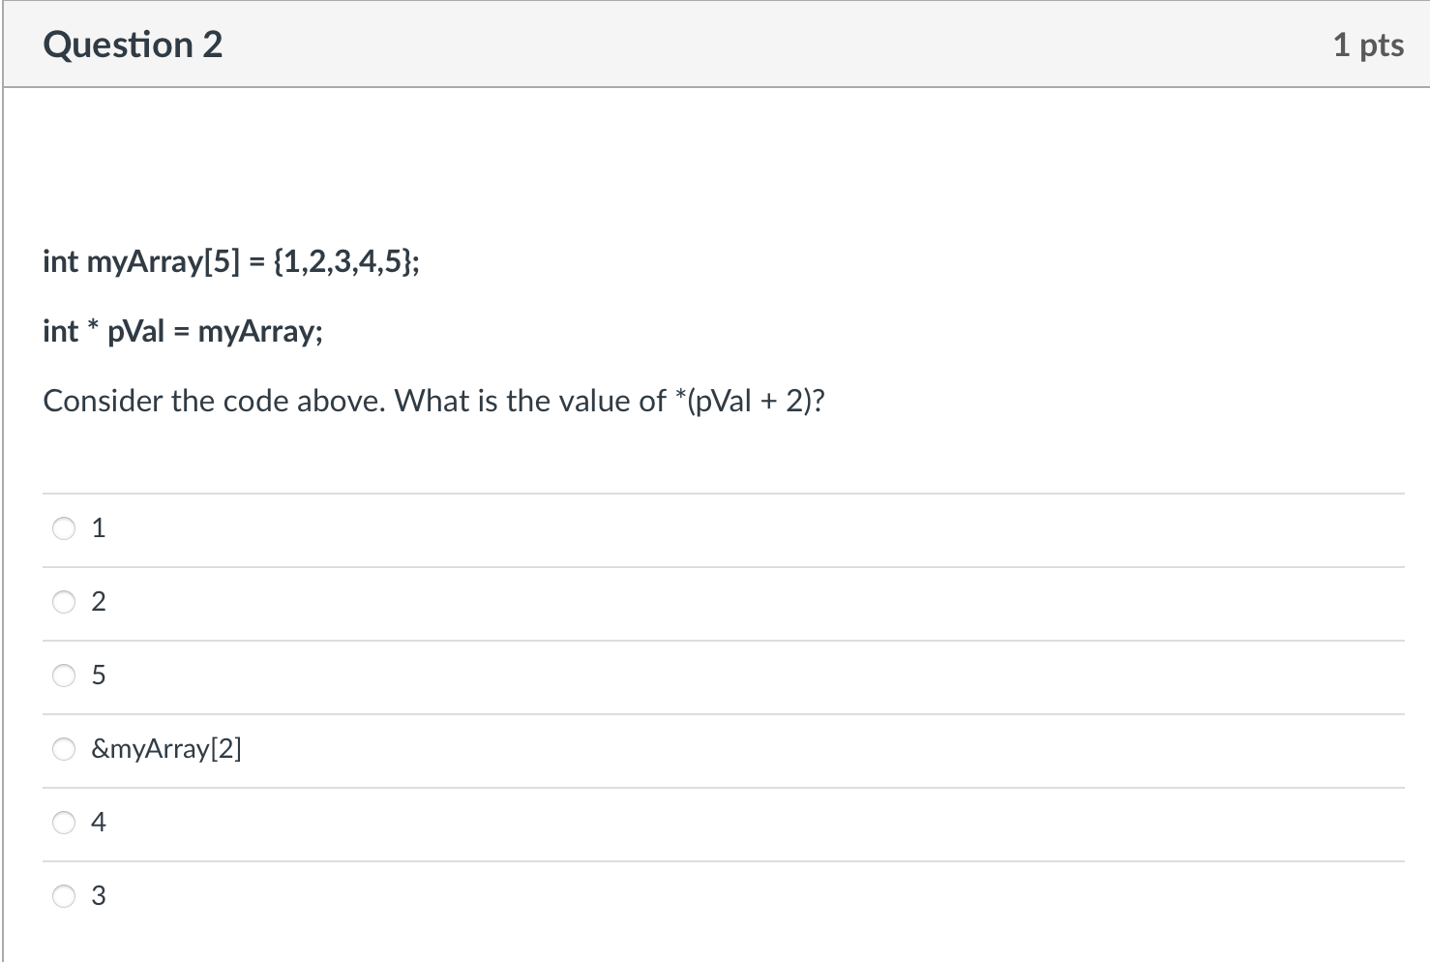The height and width of the screenshot is (962, 1430).
Task: Choose the radio button for answer 5
Action: (x=64, y=676)
